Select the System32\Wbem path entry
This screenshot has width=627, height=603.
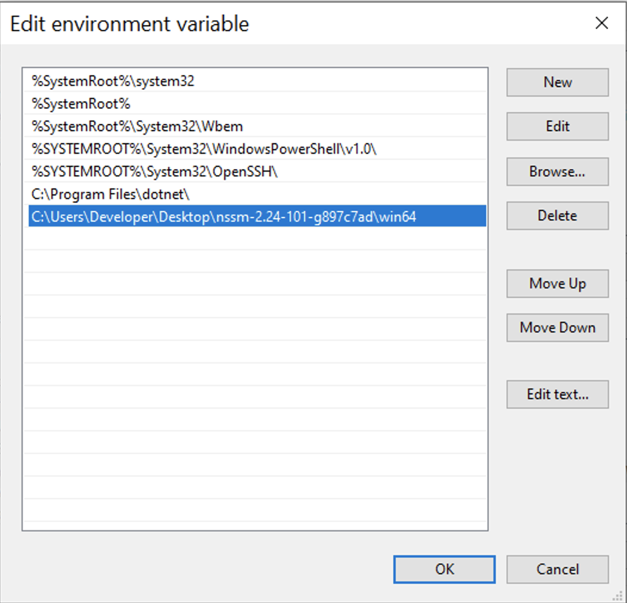click(x=137, y=127)
